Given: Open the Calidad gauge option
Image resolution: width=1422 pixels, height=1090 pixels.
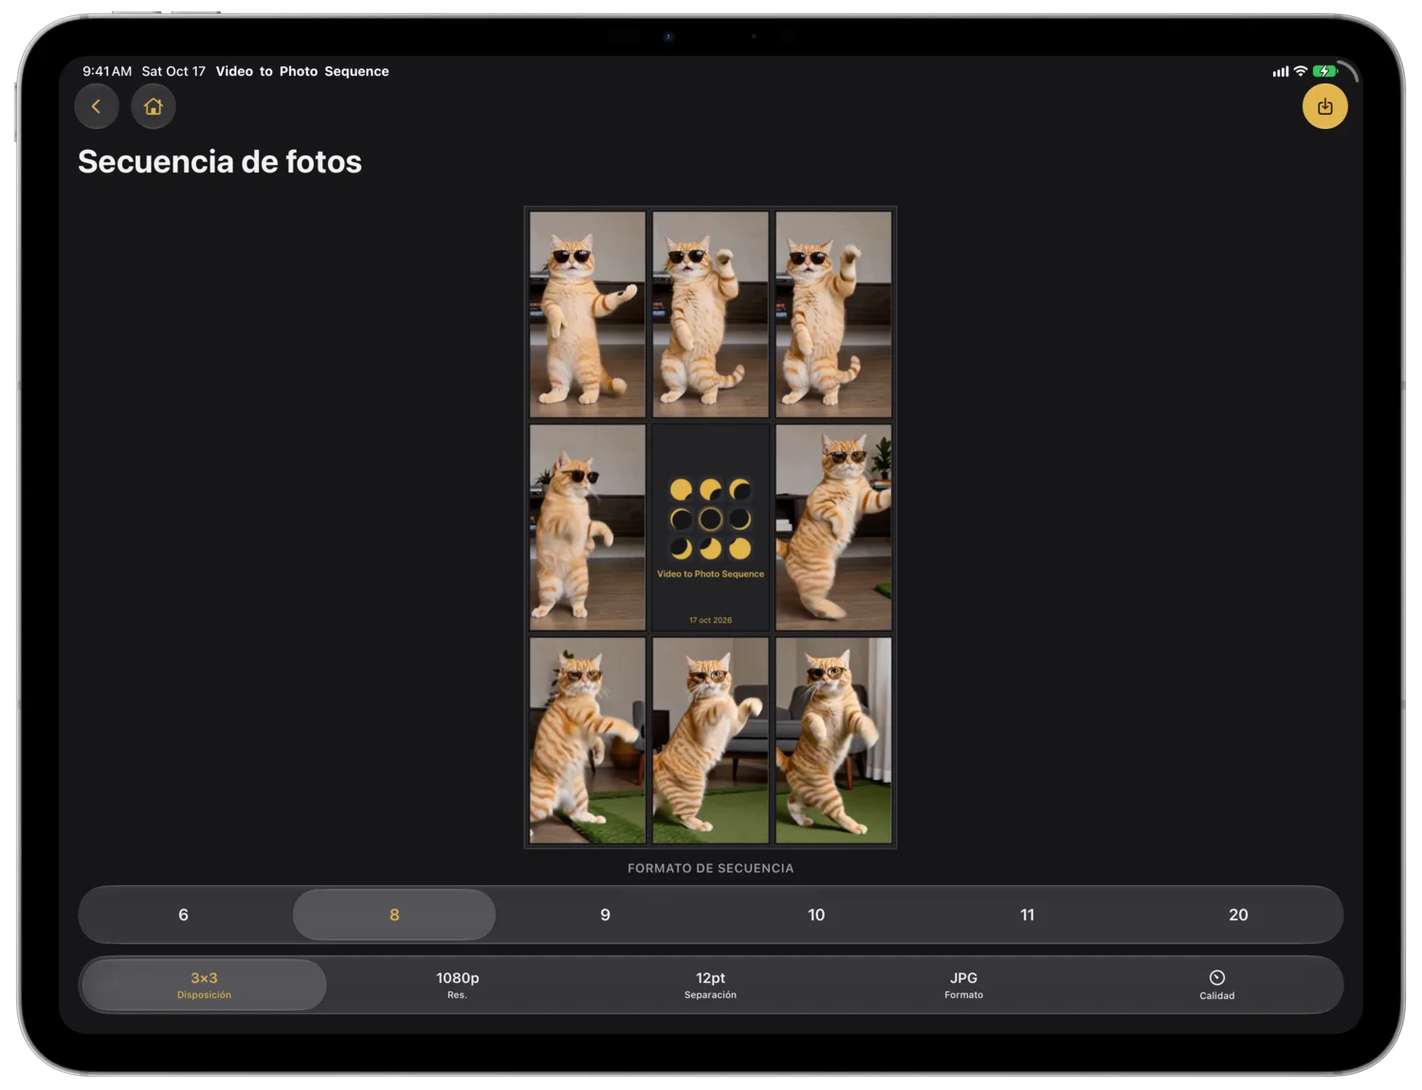Looking at the screenshot, I should click(x=1216, y=985).
